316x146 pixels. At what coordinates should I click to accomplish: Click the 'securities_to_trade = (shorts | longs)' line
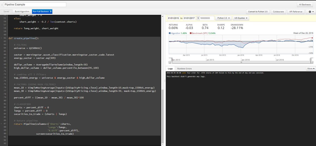pos(40,114)
